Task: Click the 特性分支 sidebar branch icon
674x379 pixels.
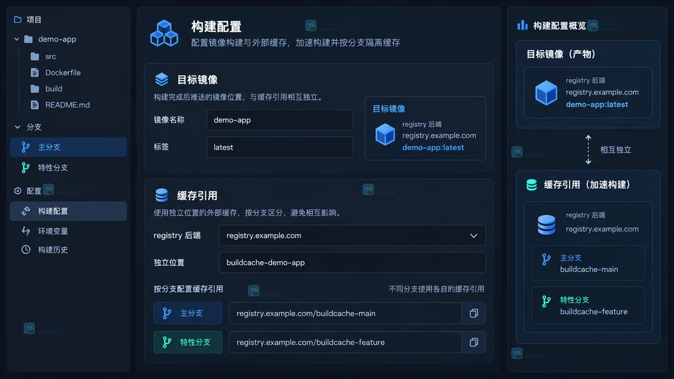Action: click(26, 168)
